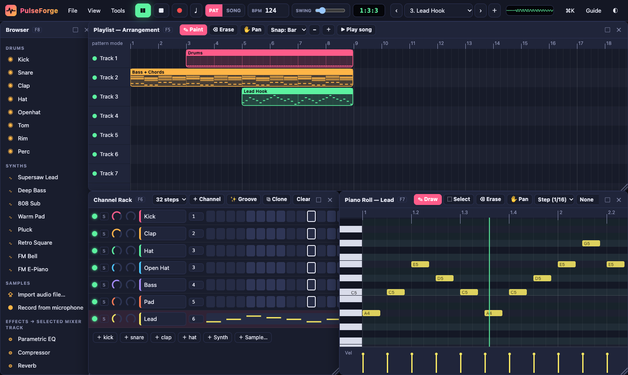This screenshot has height=375, width=628.
Task: Click the record button
Action: click(x=179, y=10)
